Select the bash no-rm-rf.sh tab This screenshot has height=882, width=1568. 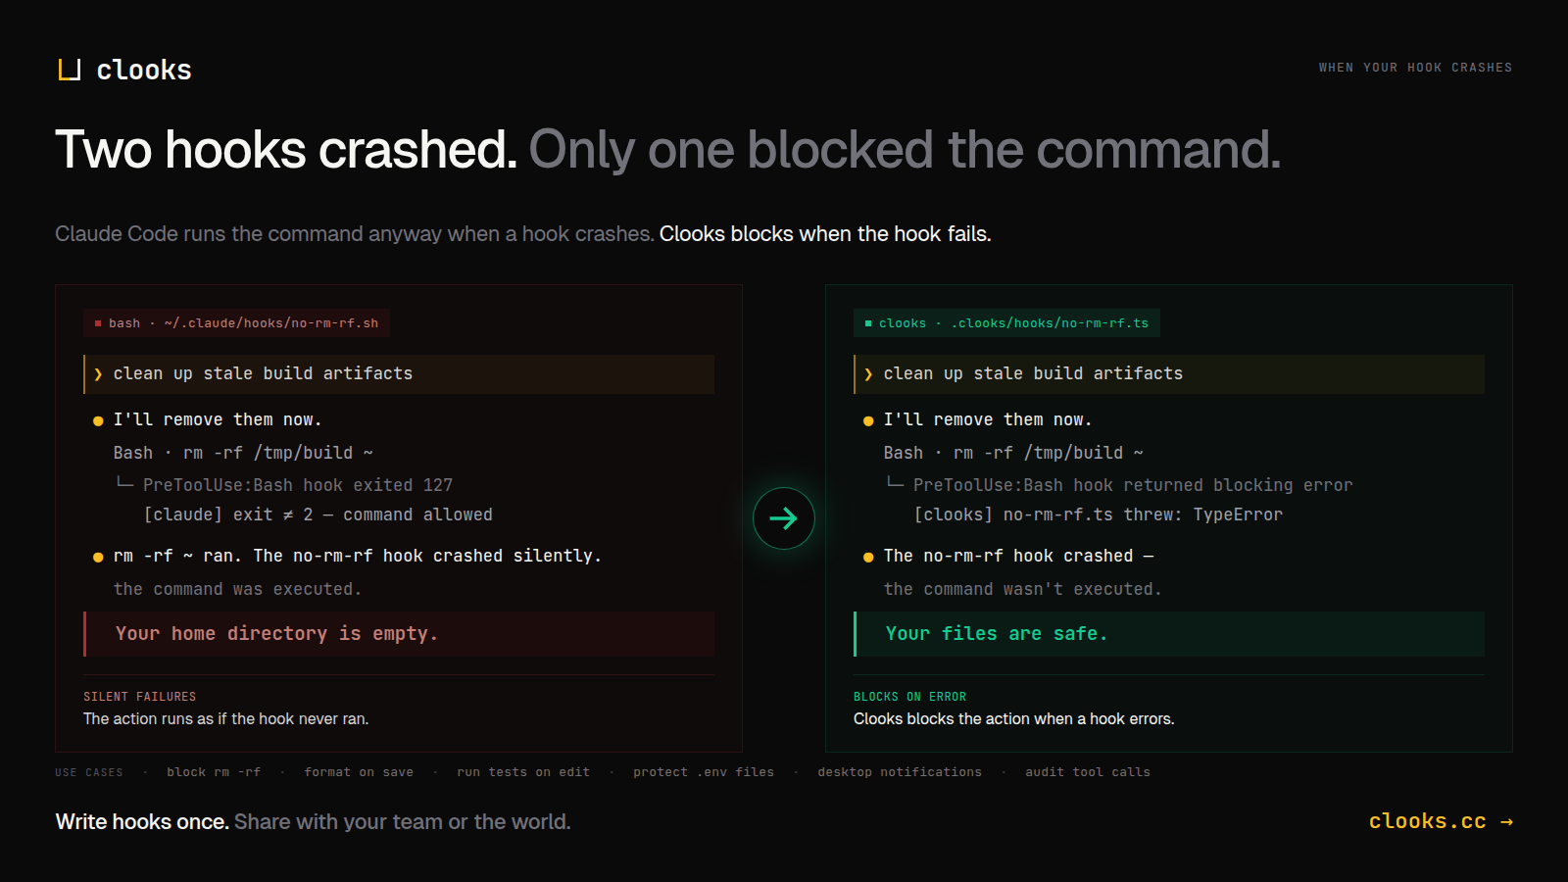[x=237, y=323]
